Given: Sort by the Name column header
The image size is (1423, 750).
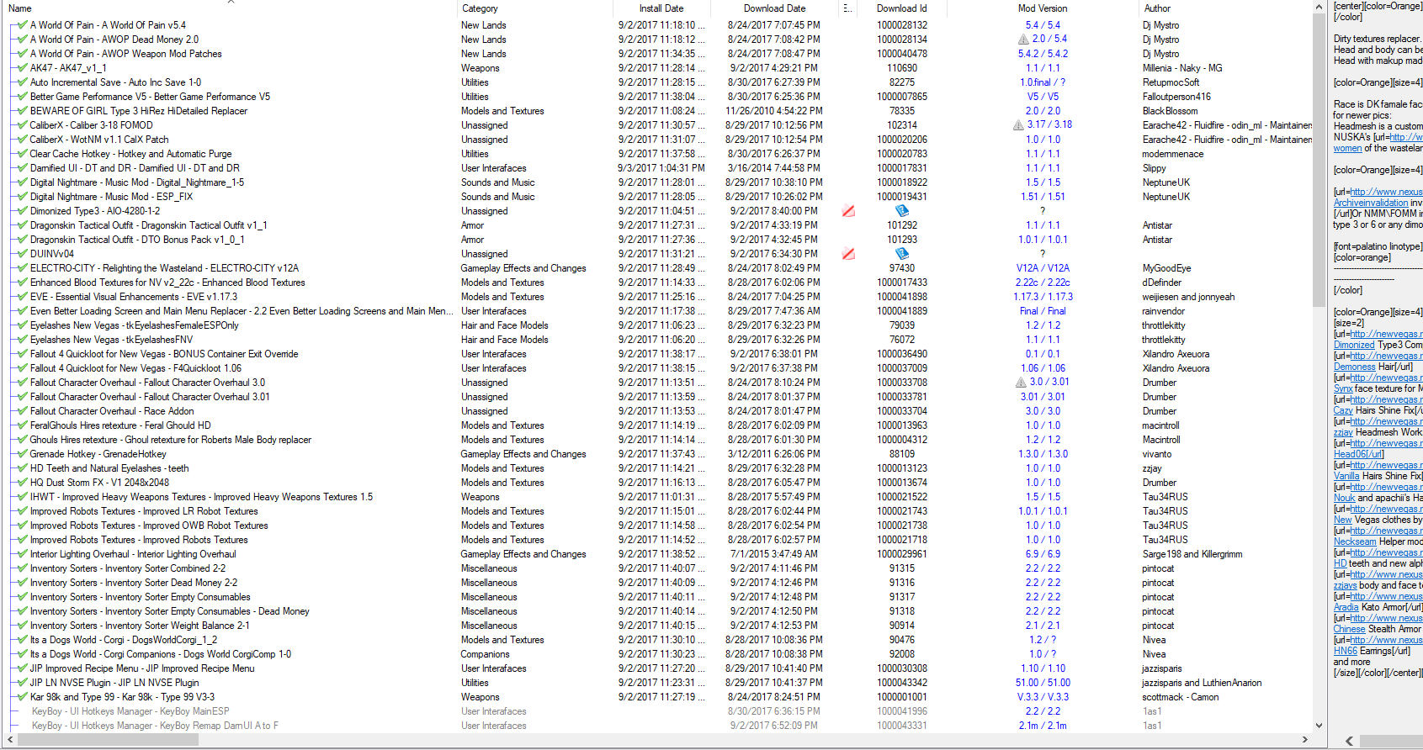Looking at the screenshot, I should point(229,8).
